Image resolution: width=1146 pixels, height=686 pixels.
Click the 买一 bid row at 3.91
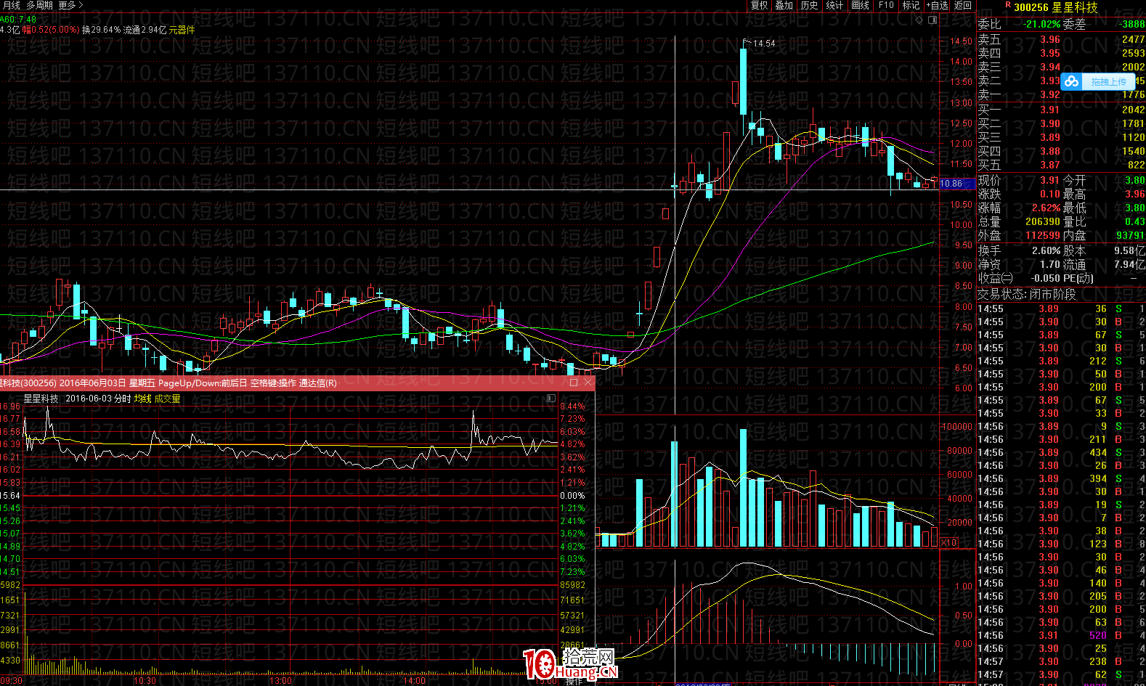click(x=1061, y=110)
